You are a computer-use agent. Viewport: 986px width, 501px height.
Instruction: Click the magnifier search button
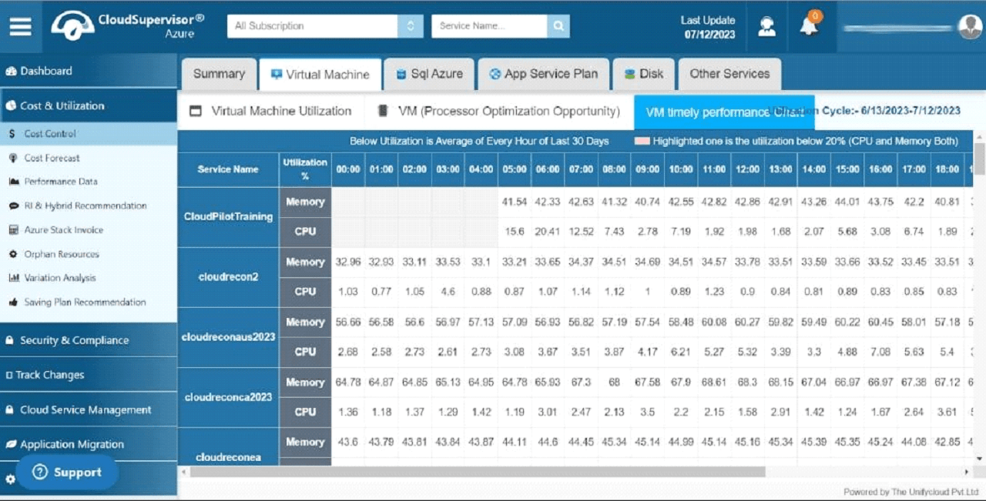(x=558, y=26)
